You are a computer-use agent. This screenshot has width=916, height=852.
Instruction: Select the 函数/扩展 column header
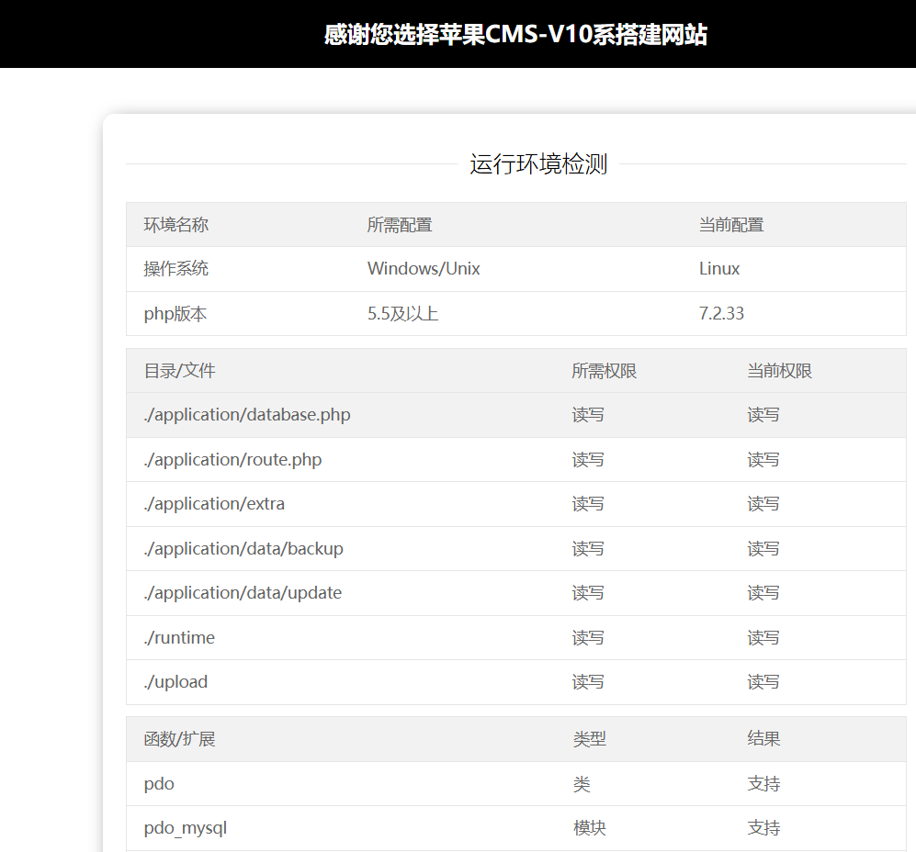coord(179,739)
